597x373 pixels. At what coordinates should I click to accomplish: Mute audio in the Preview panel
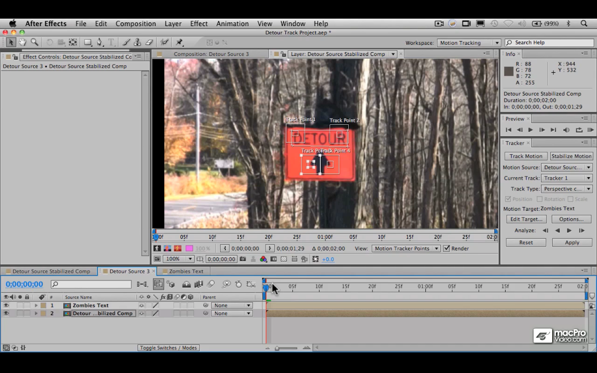[566, 130]
